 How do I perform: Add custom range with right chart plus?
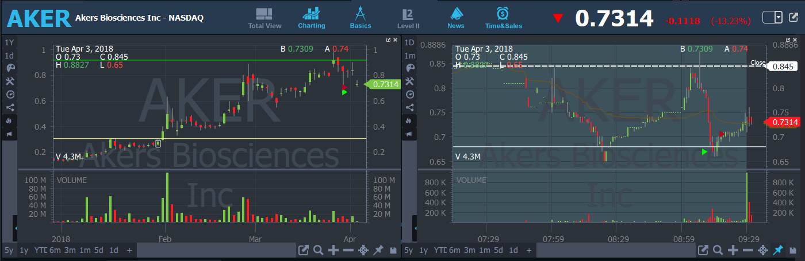528,250
